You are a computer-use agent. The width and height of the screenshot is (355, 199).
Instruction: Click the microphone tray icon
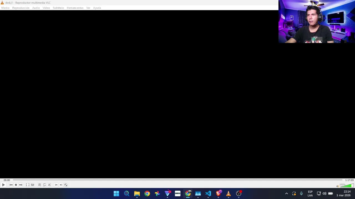pos(301,193)
